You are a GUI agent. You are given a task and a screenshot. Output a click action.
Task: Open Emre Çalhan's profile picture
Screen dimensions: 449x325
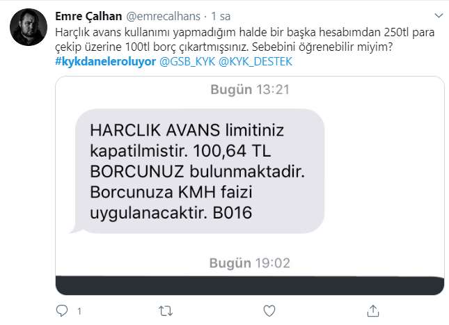coord(29,27)
